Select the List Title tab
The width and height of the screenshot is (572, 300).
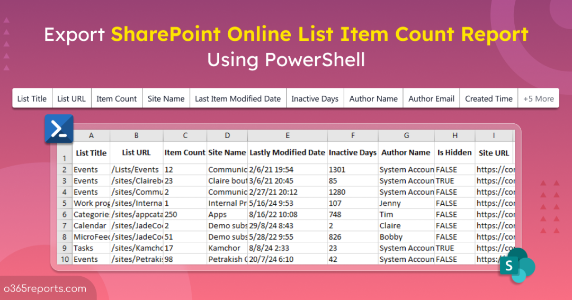(32, 98)
